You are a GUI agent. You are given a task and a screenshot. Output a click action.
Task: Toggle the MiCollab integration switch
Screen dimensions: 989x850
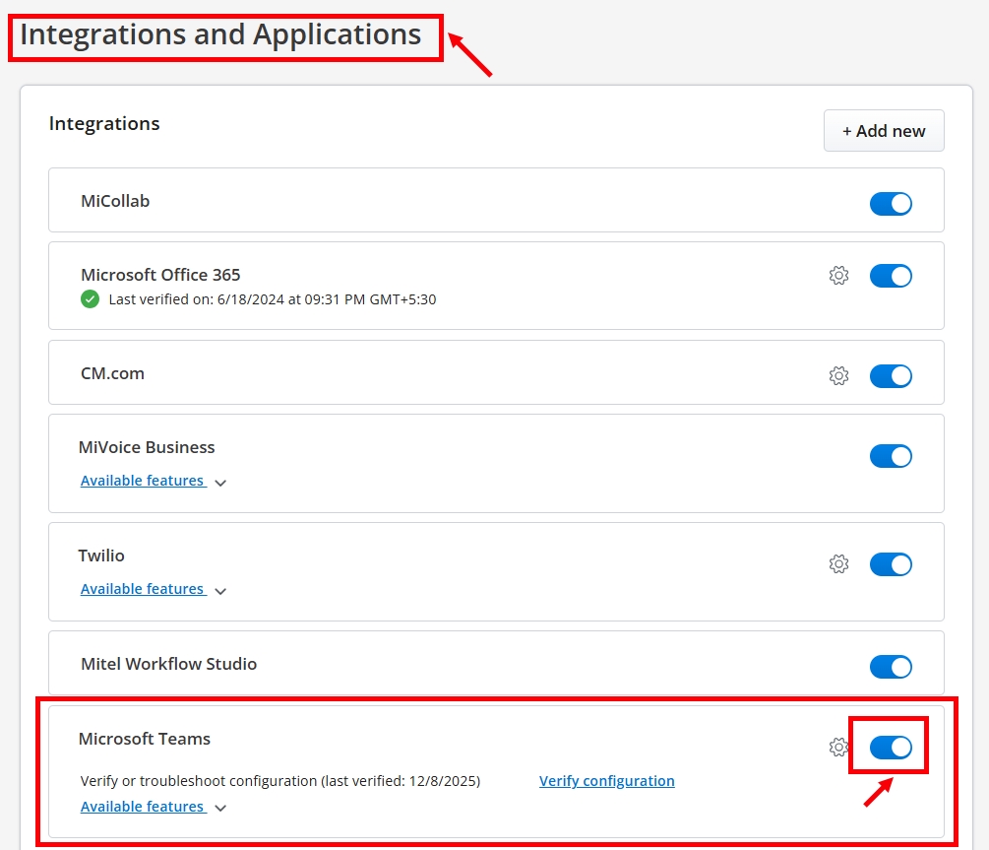[891, 204]
